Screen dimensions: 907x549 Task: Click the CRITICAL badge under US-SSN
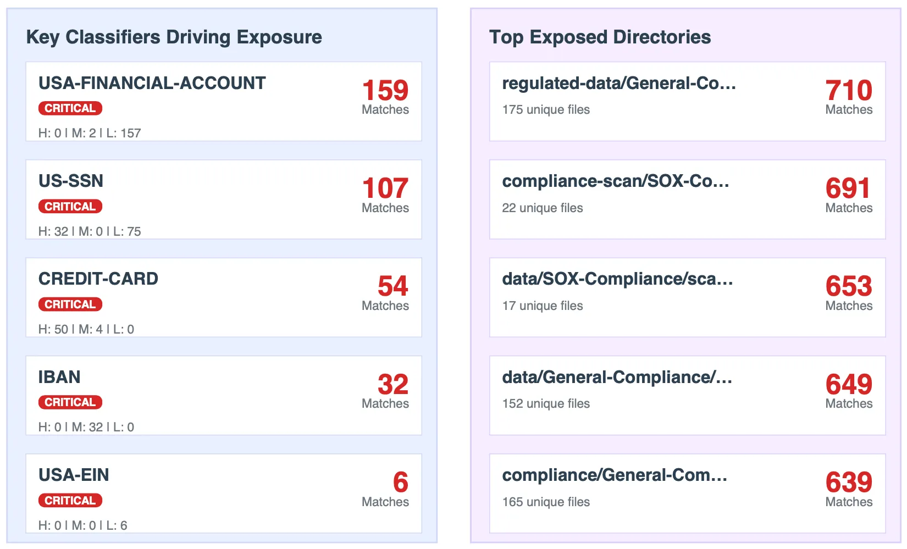[70, 207]
